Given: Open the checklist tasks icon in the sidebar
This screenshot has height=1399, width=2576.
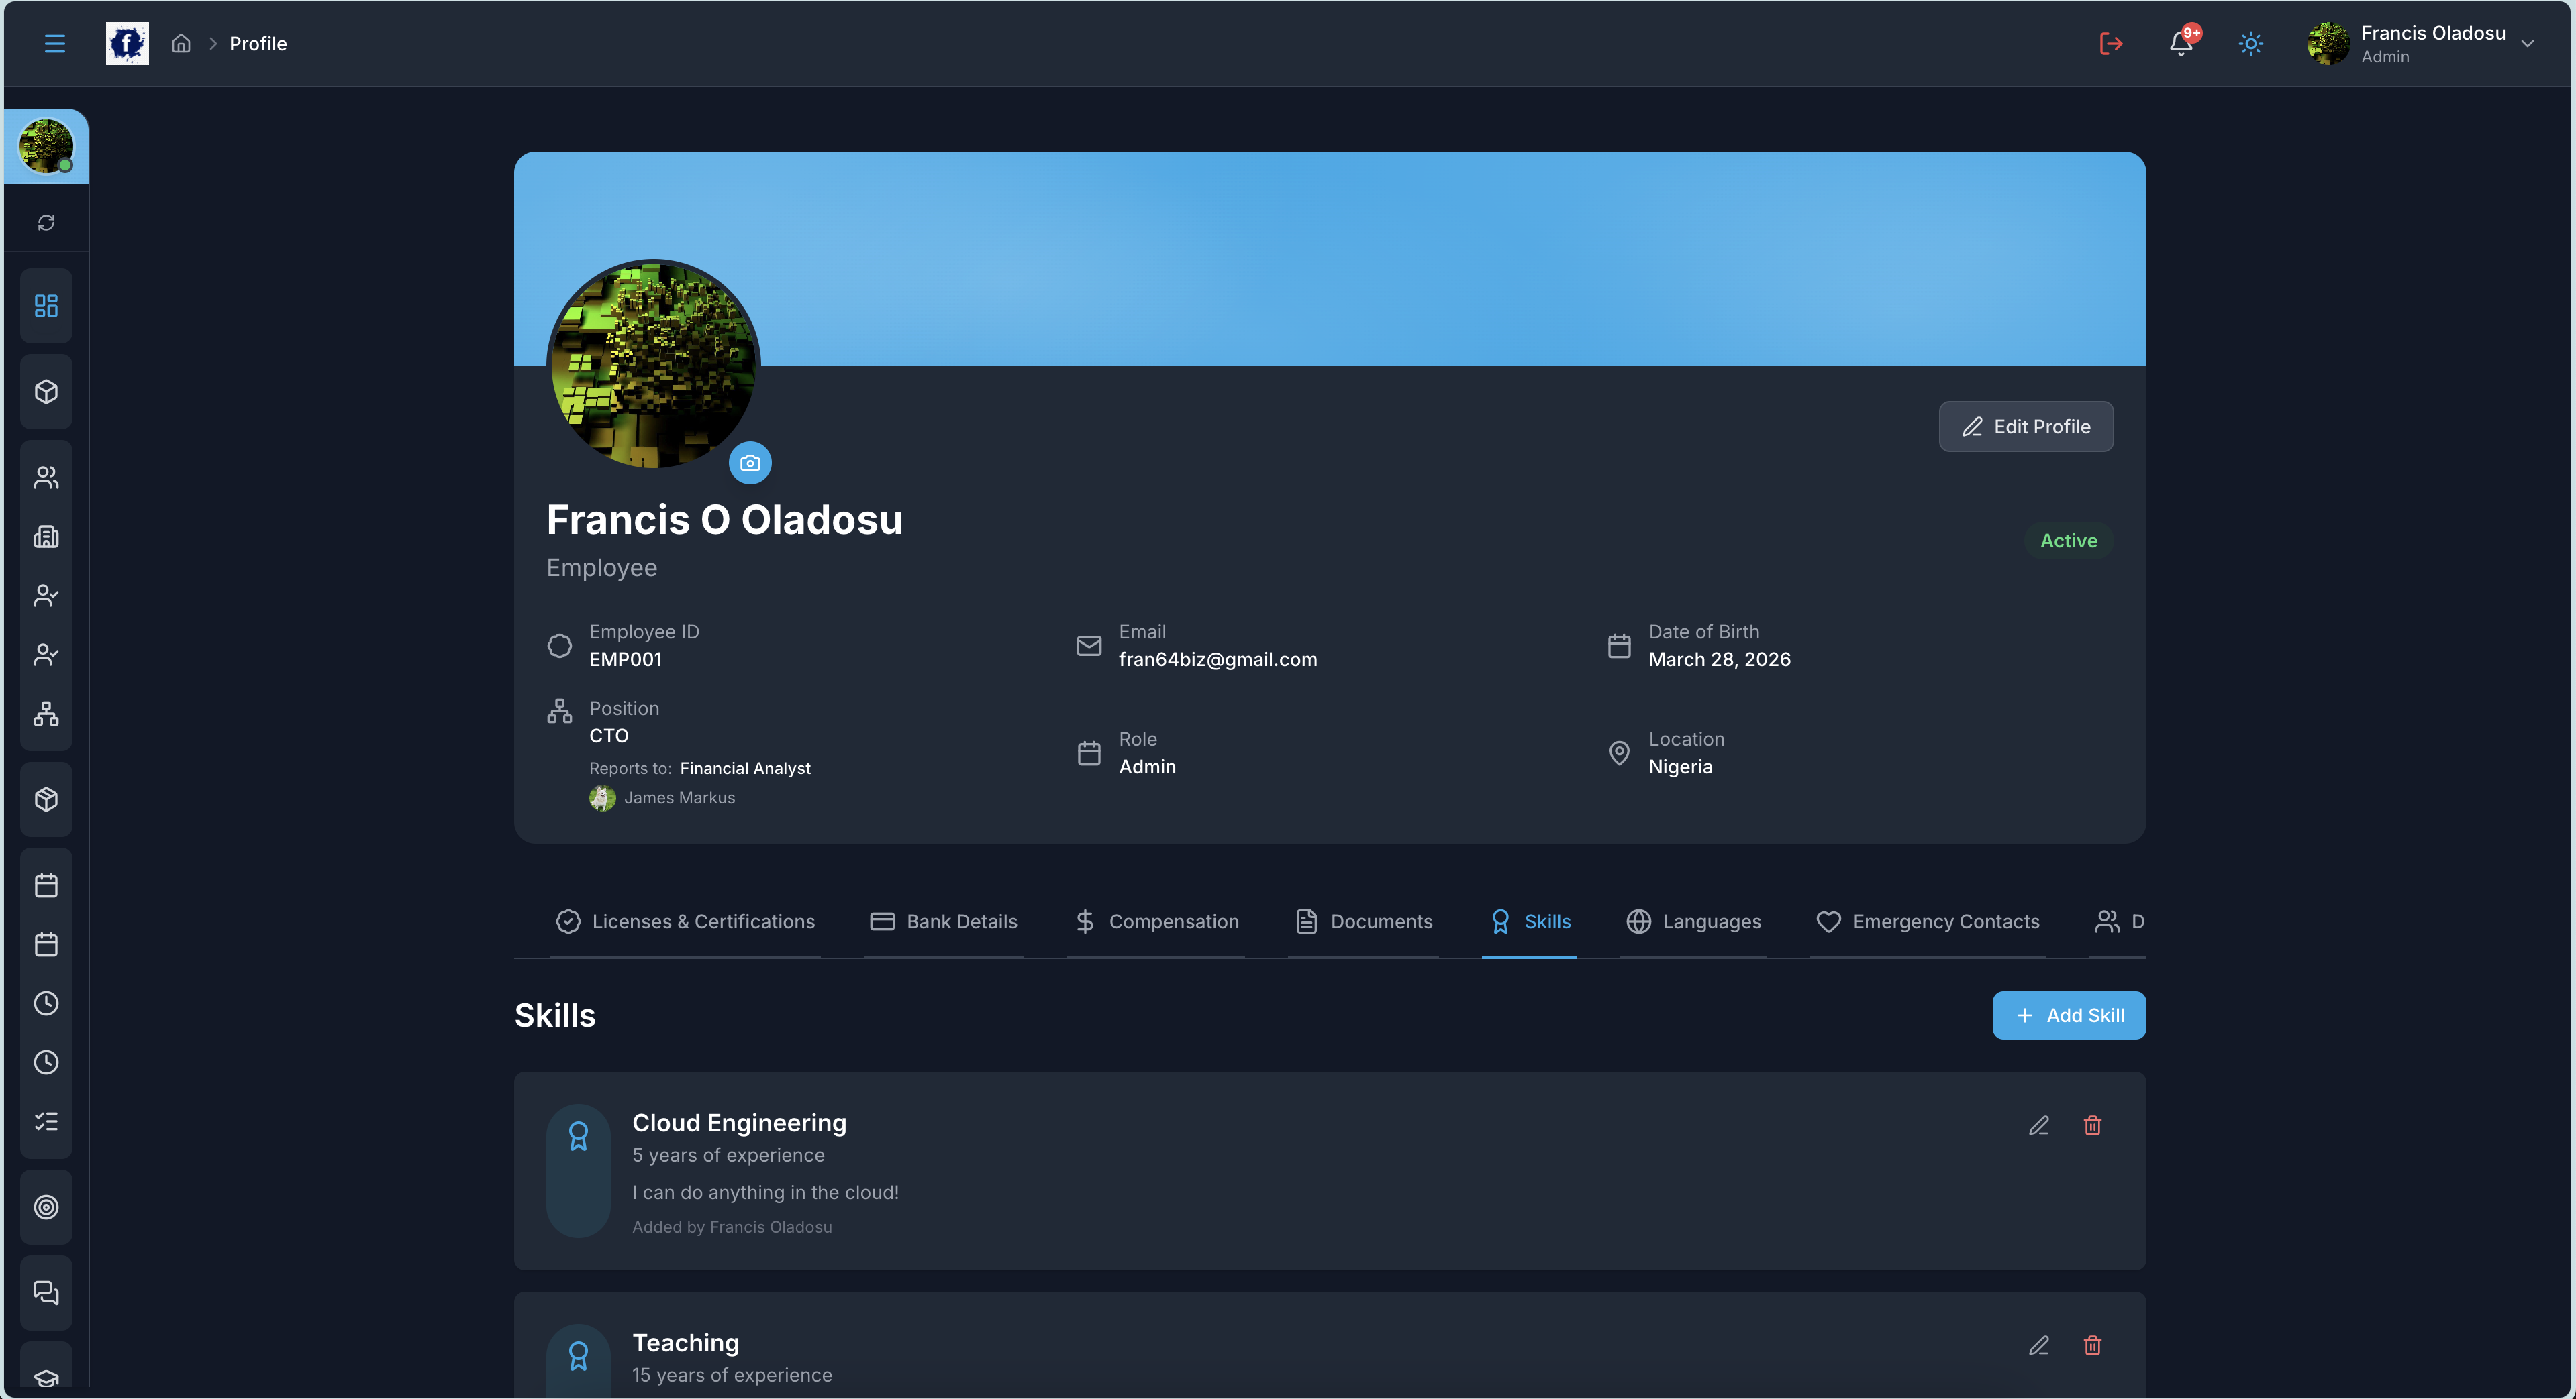Looking at the screenshot, I should click(x=46, y=1121).
